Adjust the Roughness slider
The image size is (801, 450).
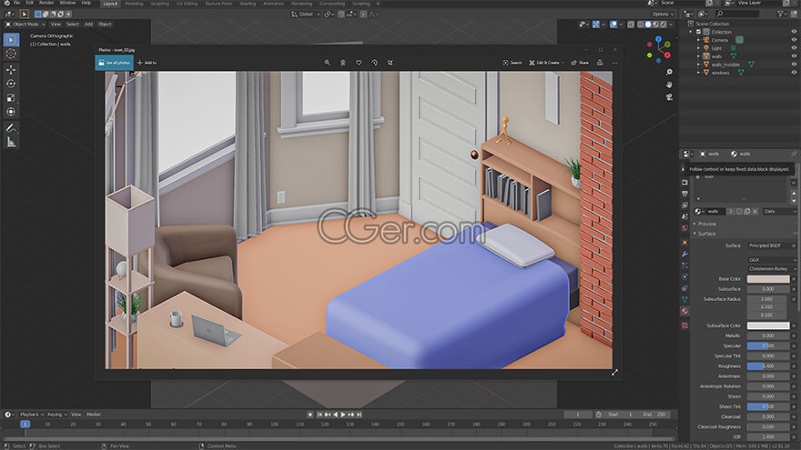(768, 365)
